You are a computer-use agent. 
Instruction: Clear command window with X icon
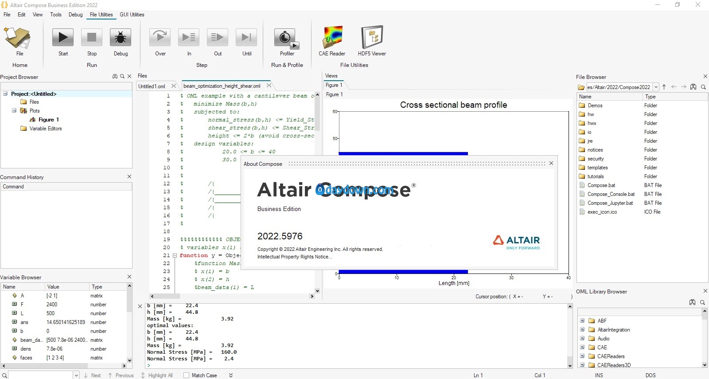tap(140, 306)
